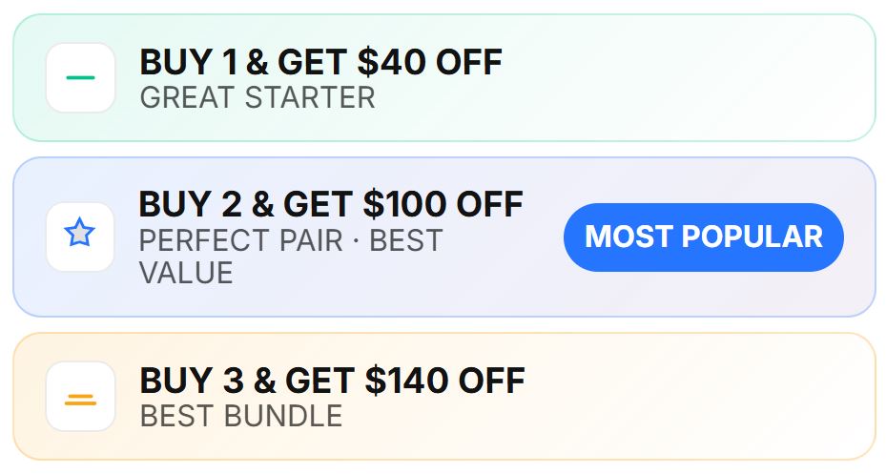Select the Buy 1 & Get $40 Off heading
The image size is (886, 474).
pos(320,63)
